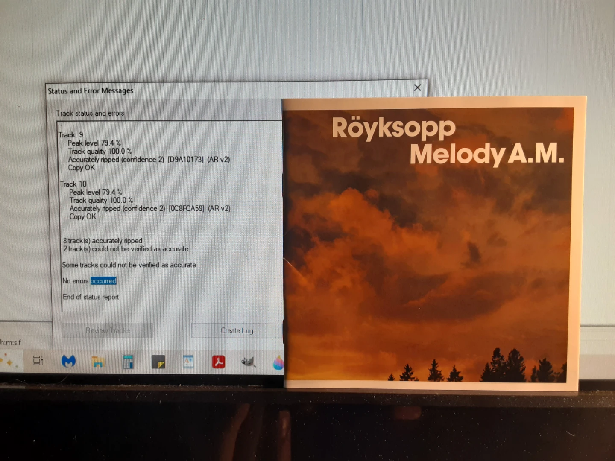Open File Explorer from the taskbar
Image resolution: width=615 pixels, height=461 pixels.
tap(98, 362)
